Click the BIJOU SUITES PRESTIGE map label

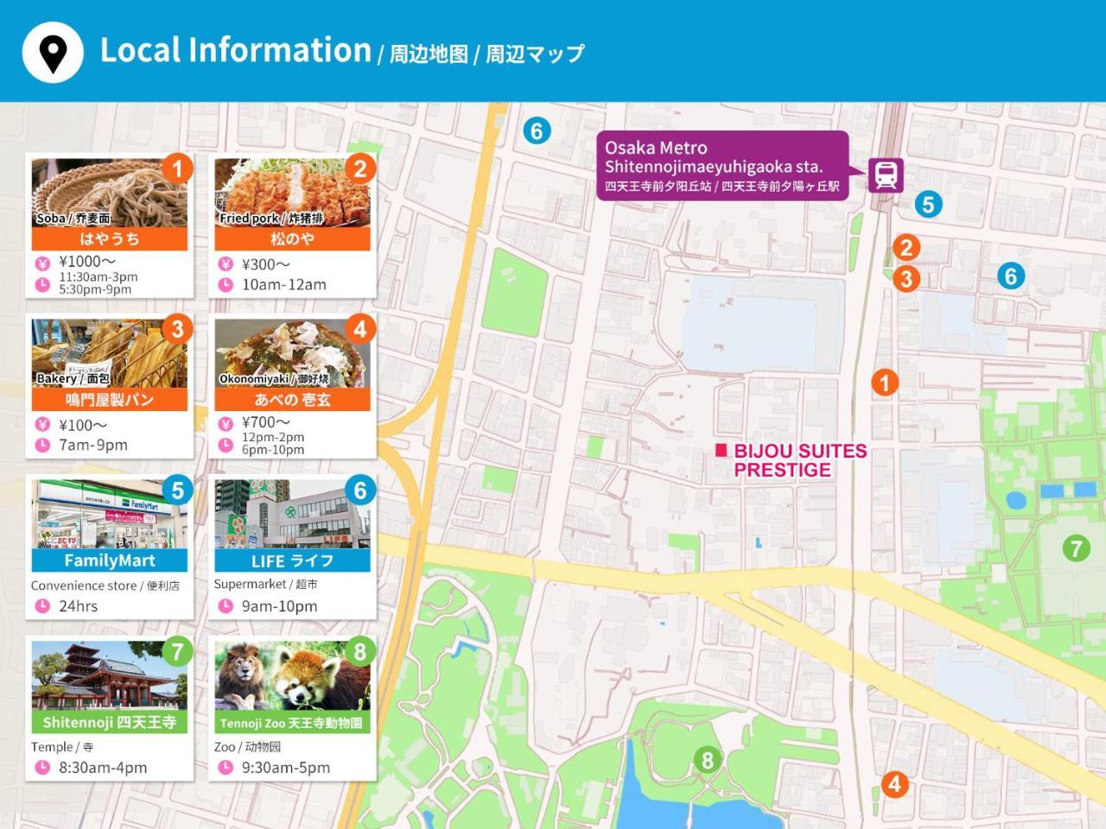[800, 460]
